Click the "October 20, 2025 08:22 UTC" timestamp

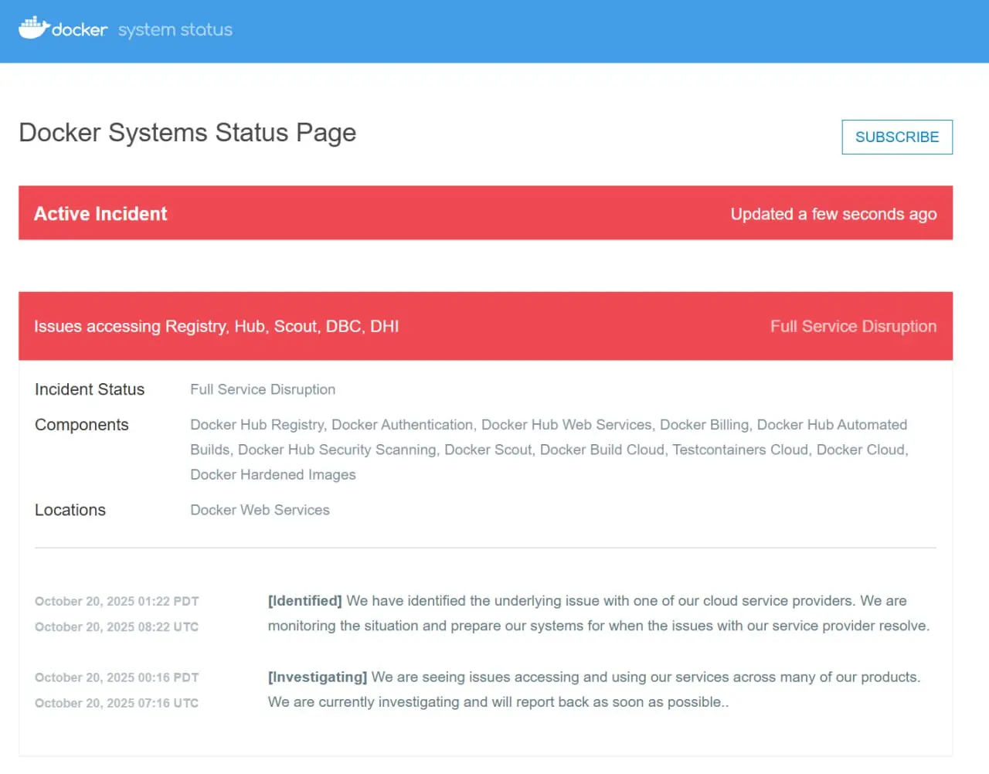click(117, 626)
